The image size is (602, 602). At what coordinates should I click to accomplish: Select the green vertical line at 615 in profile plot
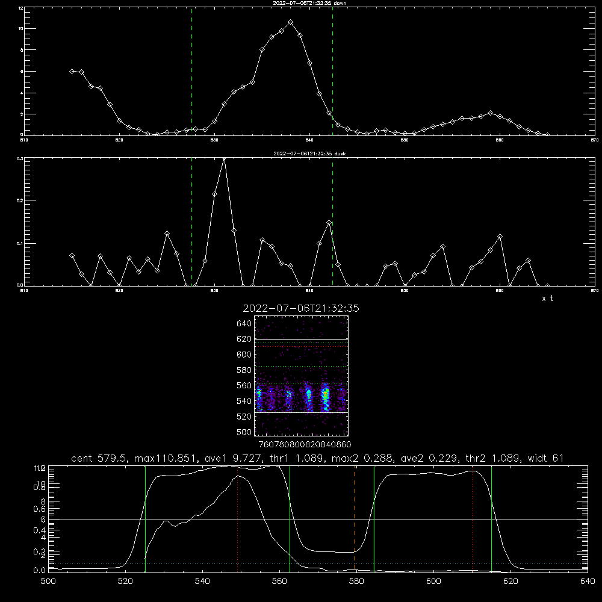coord(491,519)
